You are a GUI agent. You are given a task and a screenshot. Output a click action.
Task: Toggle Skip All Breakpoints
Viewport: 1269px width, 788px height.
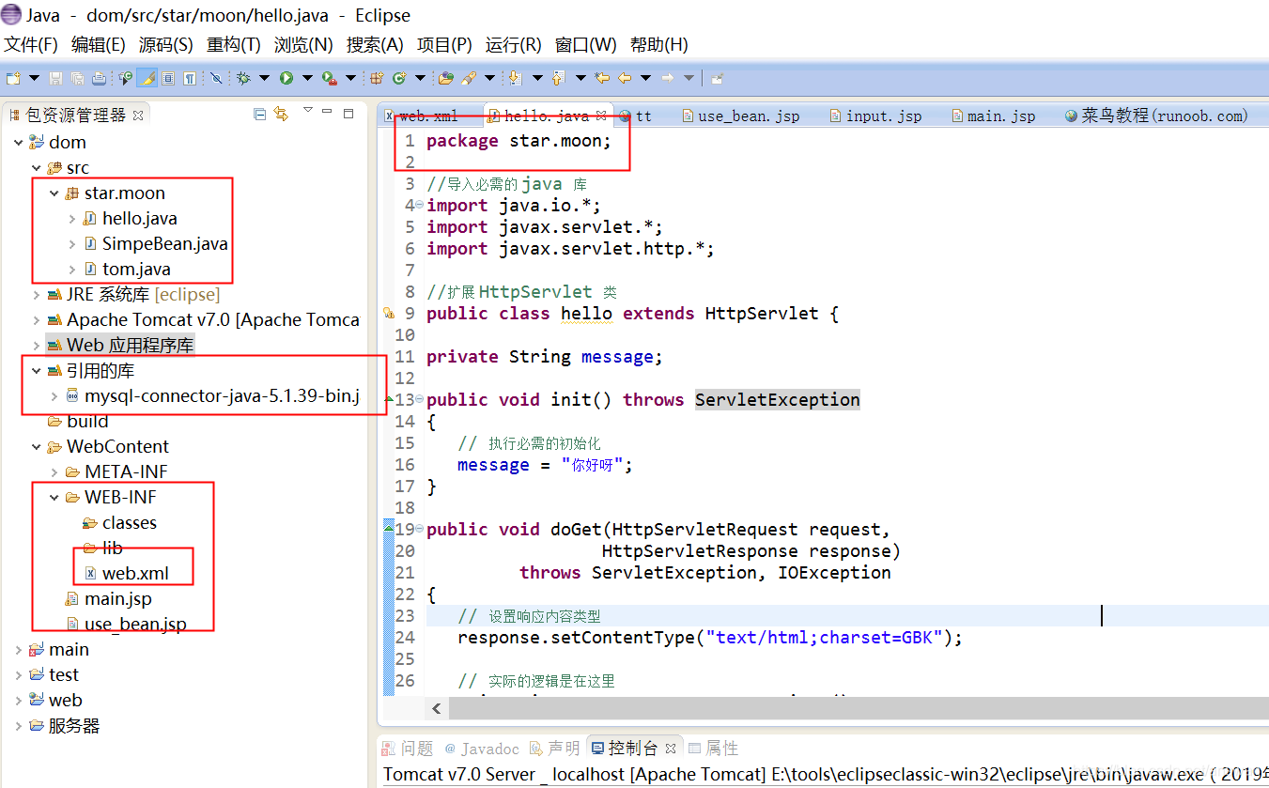pos(216,78)
